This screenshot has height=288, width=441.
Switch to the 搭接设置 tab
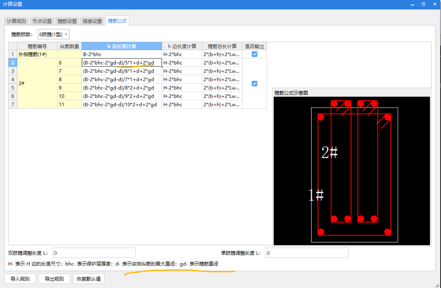[92, 21]
